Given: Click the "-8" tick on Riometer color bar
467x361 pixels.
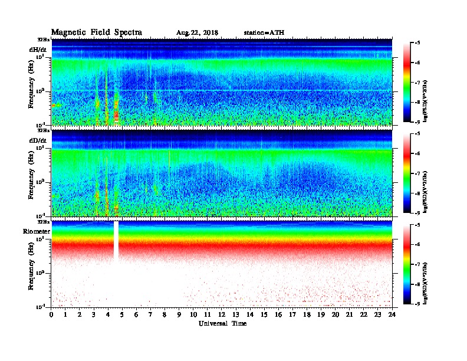Looking at the screenshot, I should pyautogui.click(x=417, y=284).
